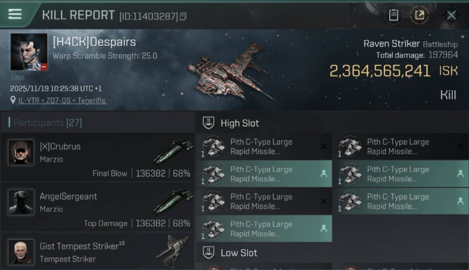Select AngelSergeant participant name
The width and height of the screenshot is (469, 270).
pyautogui.click(x=68, y=197)
